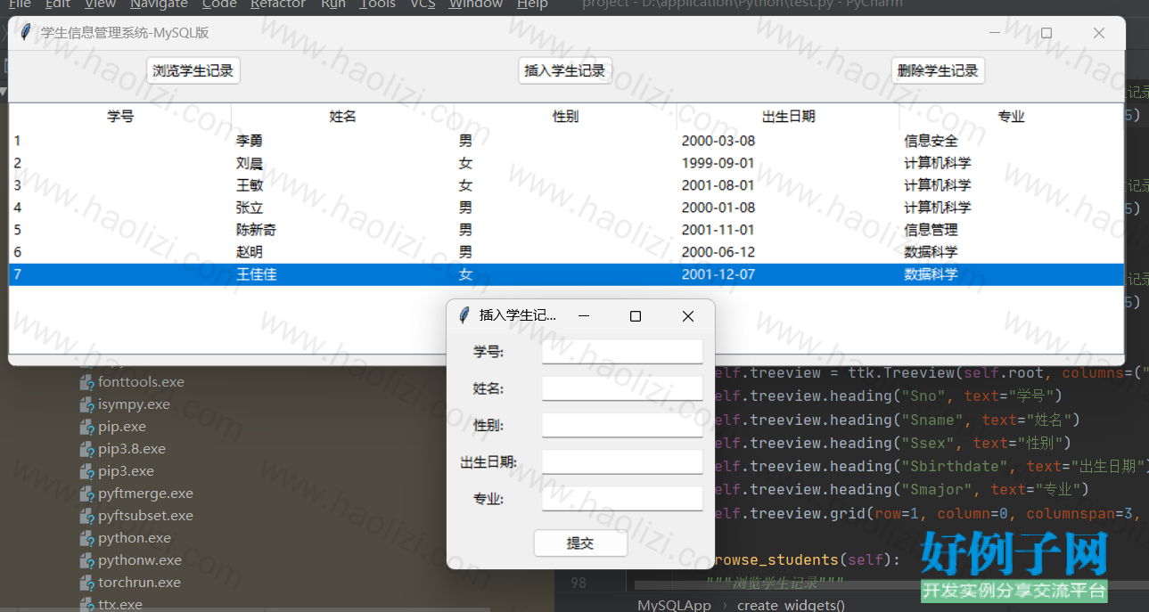Click create_widgets() in PyCharm breadcrumb bar

tap(791, 605)
